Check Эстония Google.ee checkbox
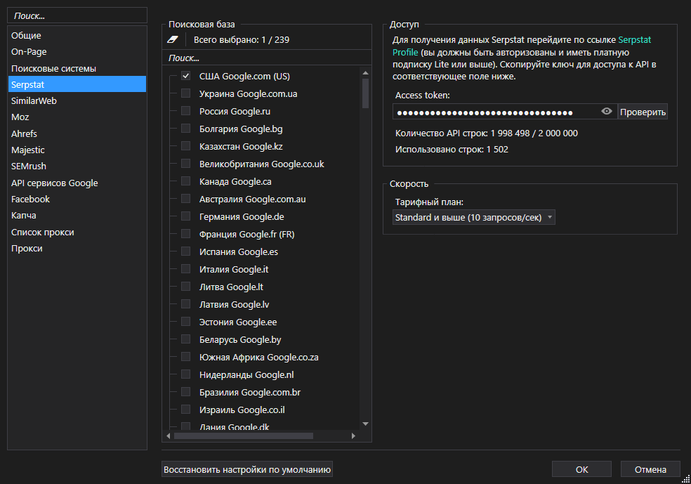Screen dimensions: 691x484 pyautogui.click(x=185, y=322)
